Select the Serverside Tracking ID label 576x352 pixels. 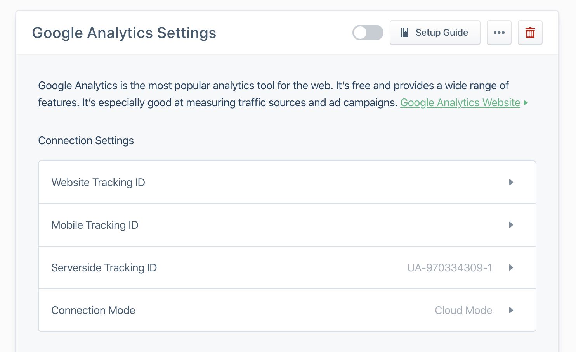104,268
